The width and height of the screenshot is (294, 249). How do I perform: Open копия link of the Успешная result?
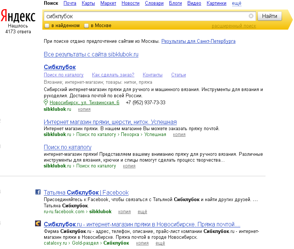pyautogui.click(x=179, y=135)
